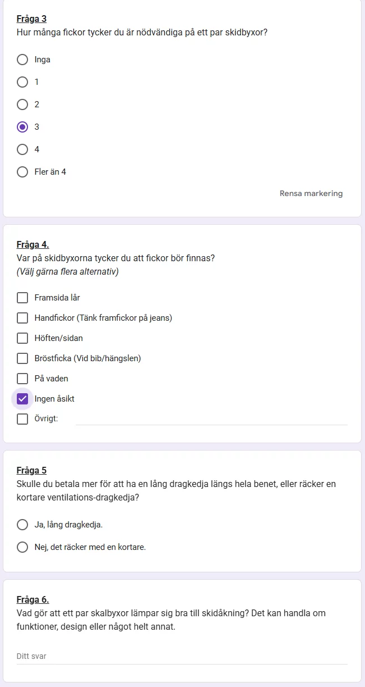Screen dimensions: 365x687
Task: Check 'Bröstficka (Vid bib/hängslen)' option
Action: [x=22, y=358]
